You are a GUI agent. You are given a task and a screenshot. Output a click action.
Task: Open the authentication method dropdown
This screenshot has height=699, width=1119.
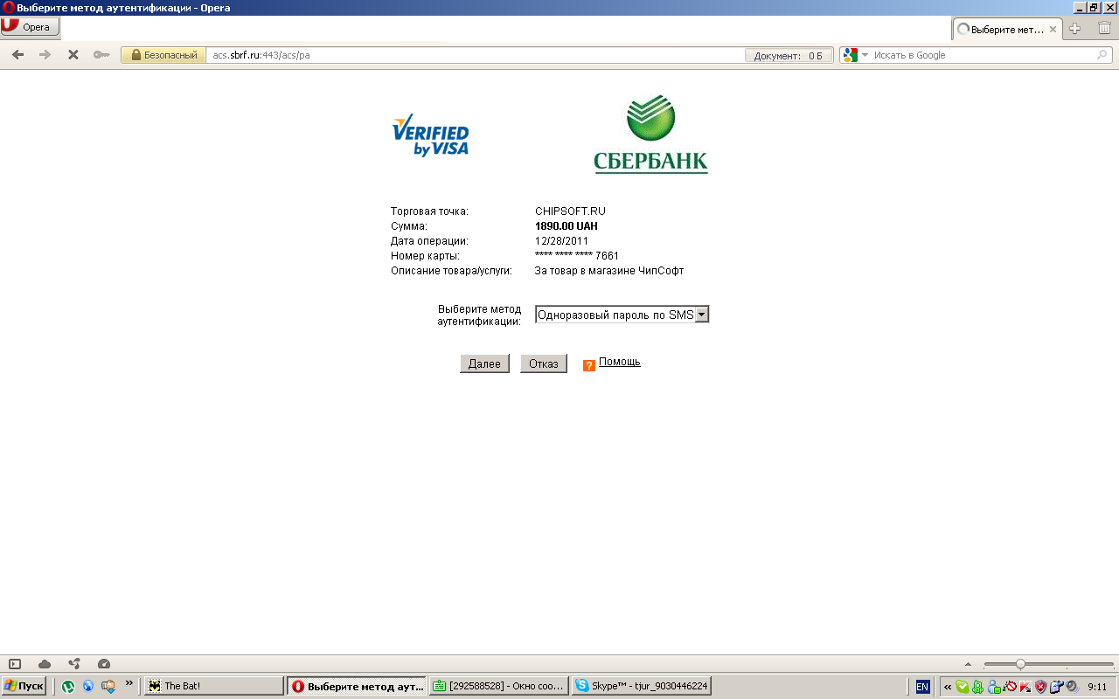click(622, 315)
